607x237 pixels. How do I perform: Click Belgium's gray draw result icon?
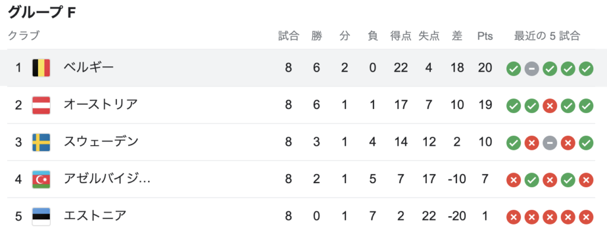[x=532, y=70]
